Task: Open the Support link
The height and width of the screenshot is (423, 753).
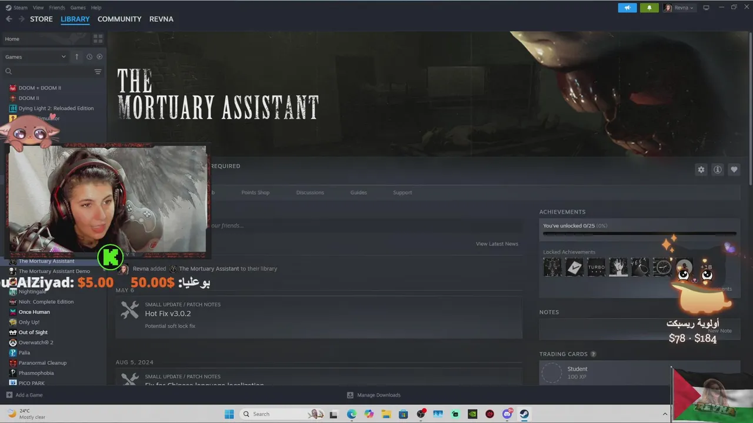Action: 402,193
